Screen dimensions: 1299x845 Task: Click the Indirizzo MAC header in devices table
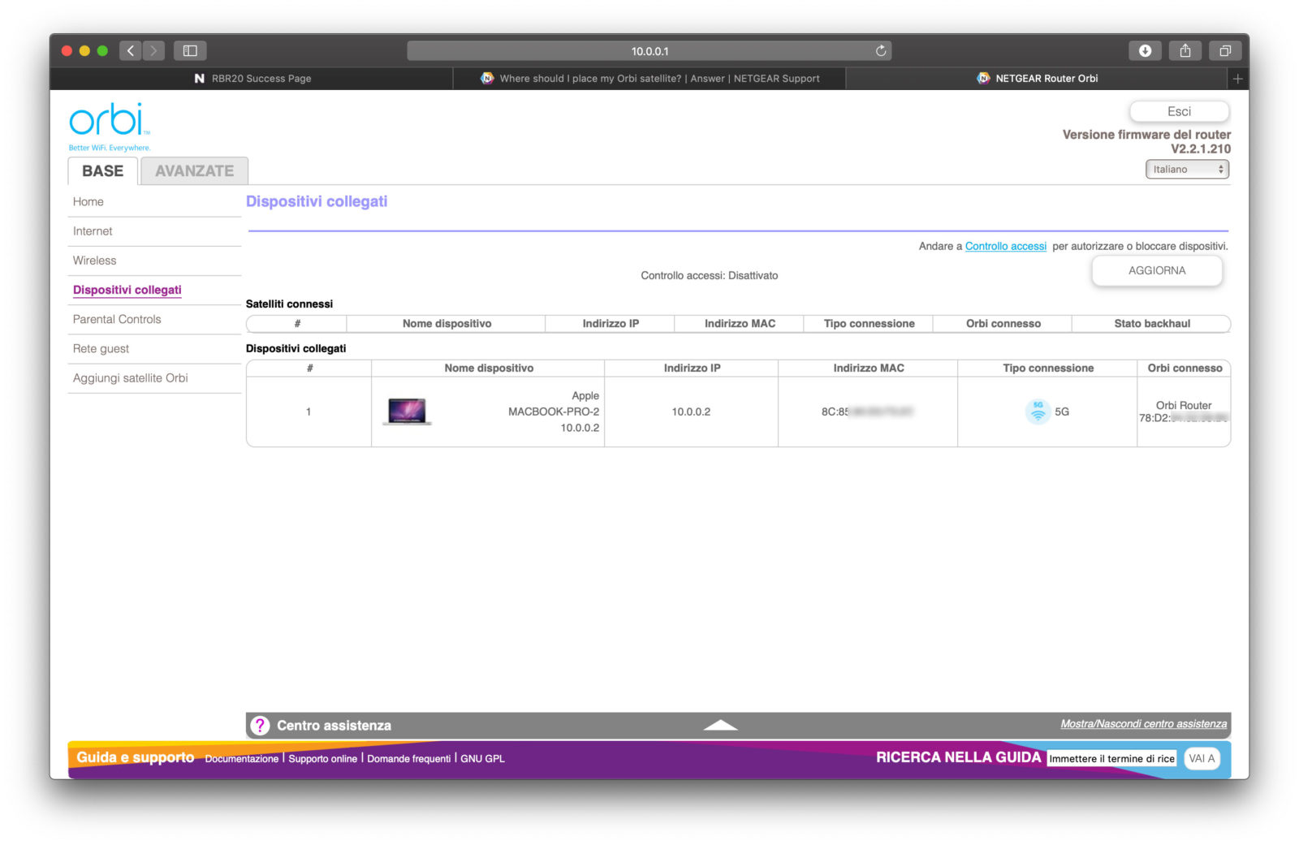pyautogui.click(x=869, y=369)
